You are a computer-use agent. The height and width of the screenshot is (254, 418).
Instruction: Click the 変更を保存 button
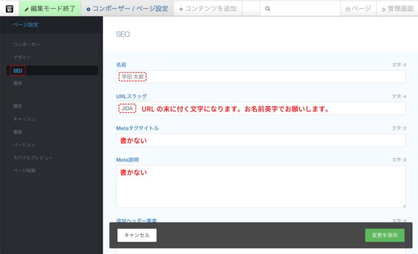(385, 235)
